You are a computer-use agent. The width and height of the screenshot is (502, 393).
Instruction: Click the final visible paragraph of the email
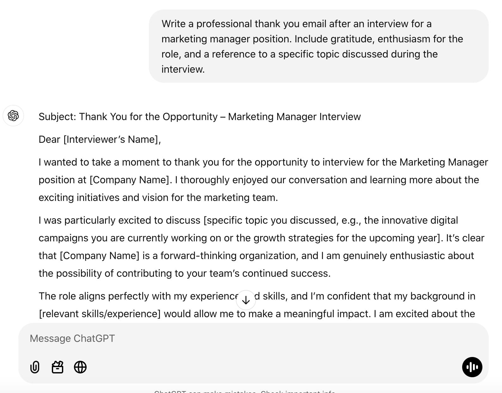[253, 305]
